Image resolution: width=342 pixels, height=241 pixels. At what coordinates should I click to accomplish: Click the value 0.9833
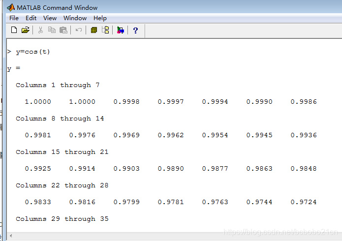pos(38,202)
